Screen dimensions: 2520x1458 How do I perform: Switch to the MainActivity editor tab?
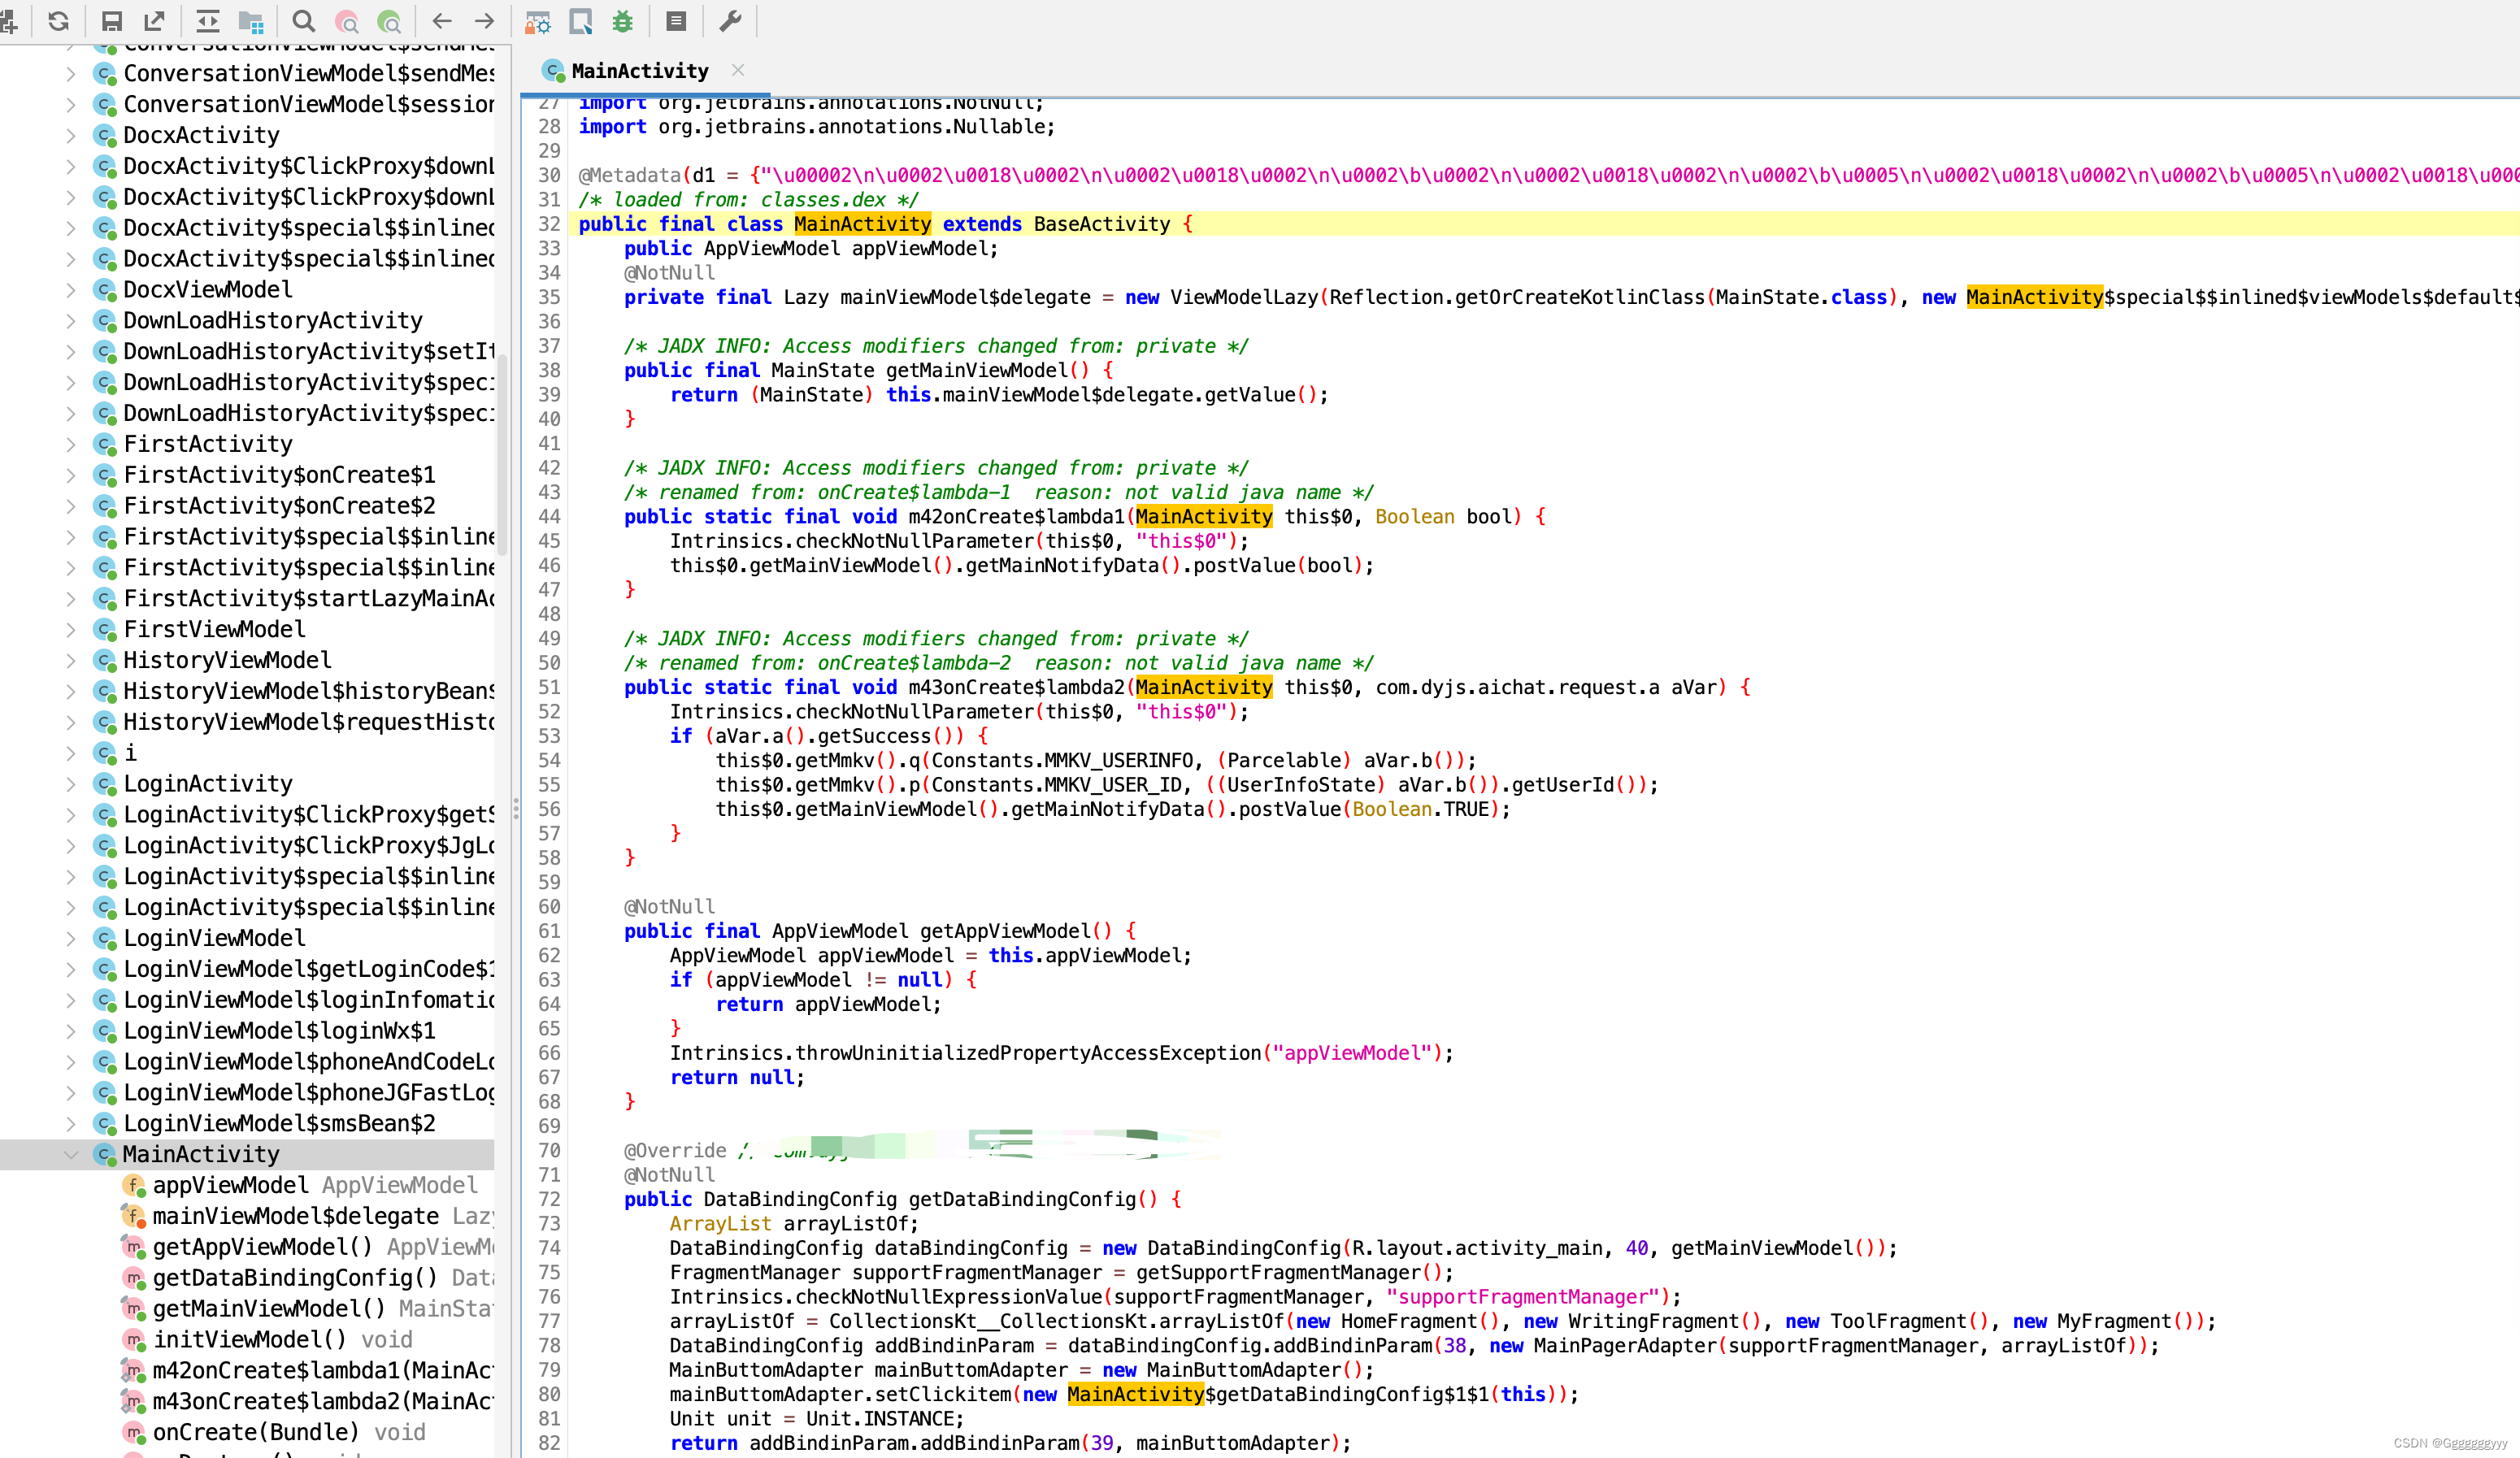(640, 70)
